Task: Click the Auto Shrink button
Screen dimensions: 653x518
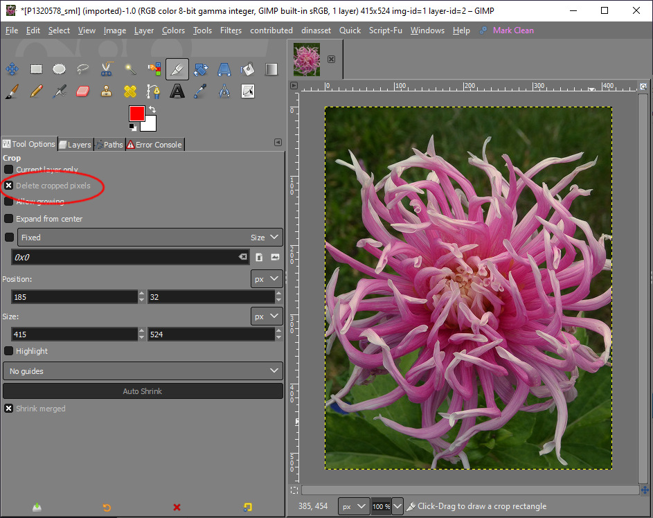Action: pyautogui.click(x=143, y=391)
